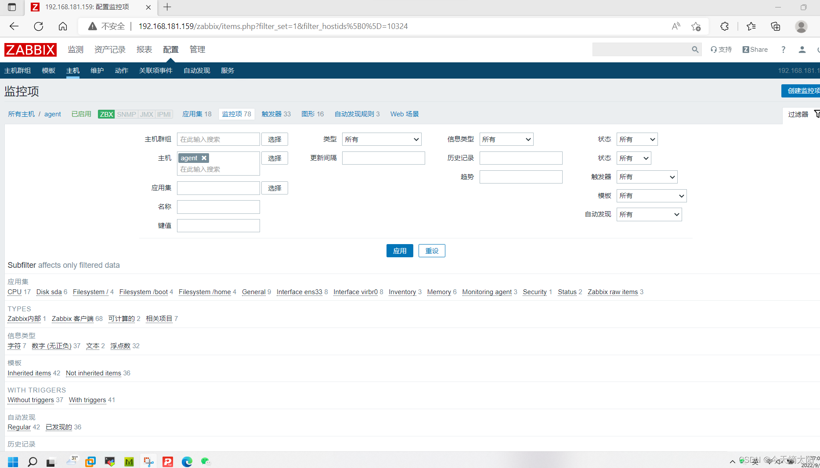Open the 报表 top menu
Image resolution: width=820 pixels, height=468 pixels.
point(144,50)
